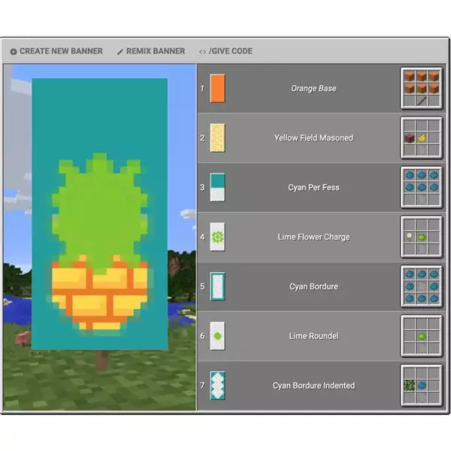Select the Yellow Field Masoned pattern thumbnail
The height and width of the screenshot is (451, 451).
coord(217,138)
